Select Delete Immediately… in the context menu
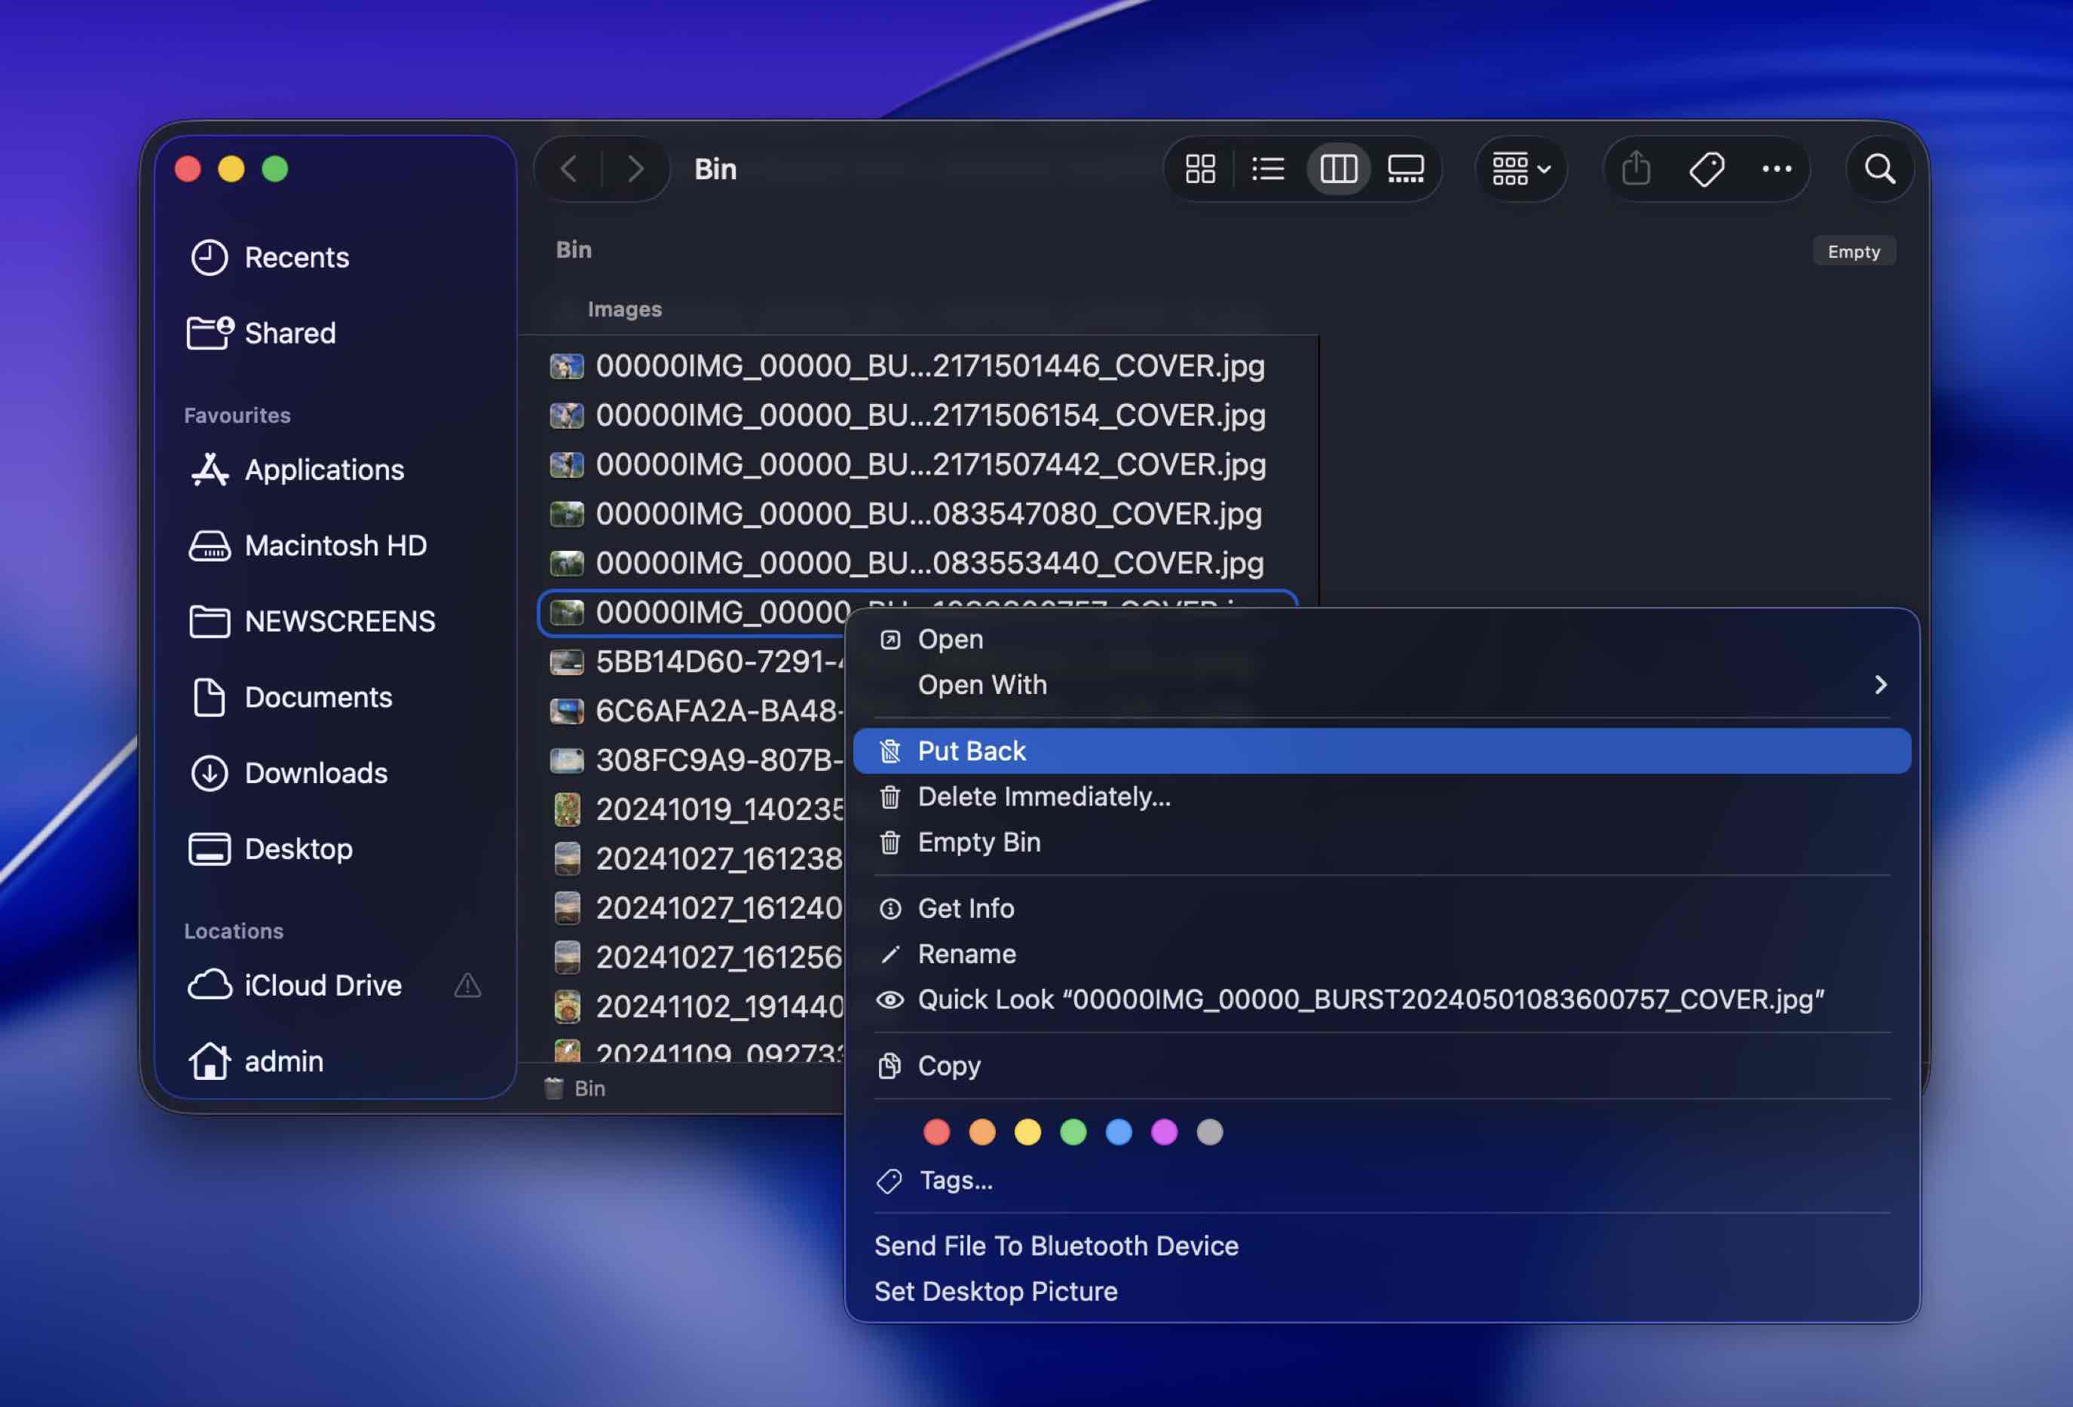The width and height of the screenshot is (2073, 1407). tap(1382, 797)
